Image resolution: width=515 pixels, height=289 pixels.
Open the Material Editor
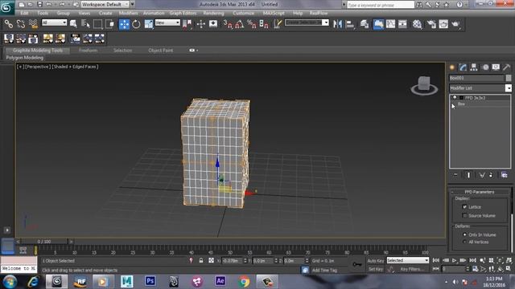coord(417,24)
